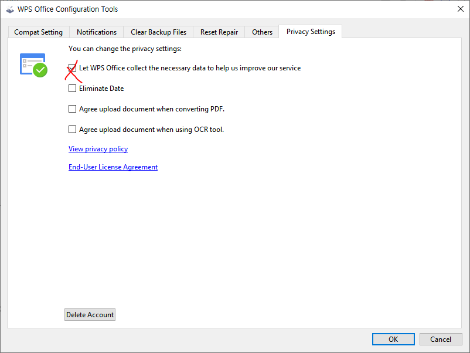This screenshot has width=470, height=353.
Task: Confirm changes with the OK button
Action: [x=393, y=339]
